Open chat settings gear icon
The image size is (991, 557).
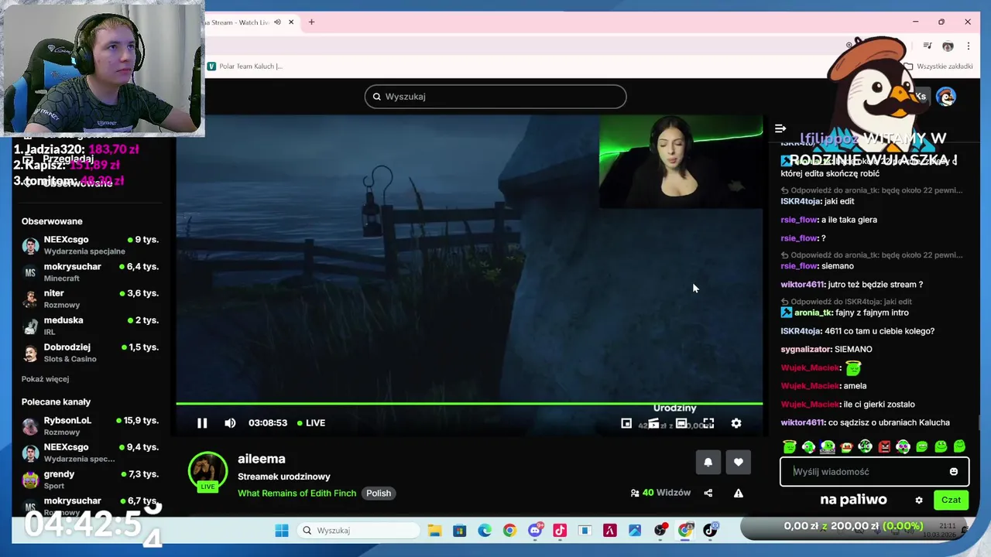tap(919, 501)
